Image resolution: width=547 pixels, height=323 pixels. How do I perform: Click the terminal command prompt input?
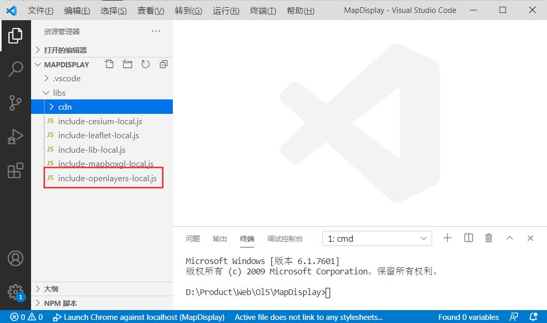(x=328, y=292)
